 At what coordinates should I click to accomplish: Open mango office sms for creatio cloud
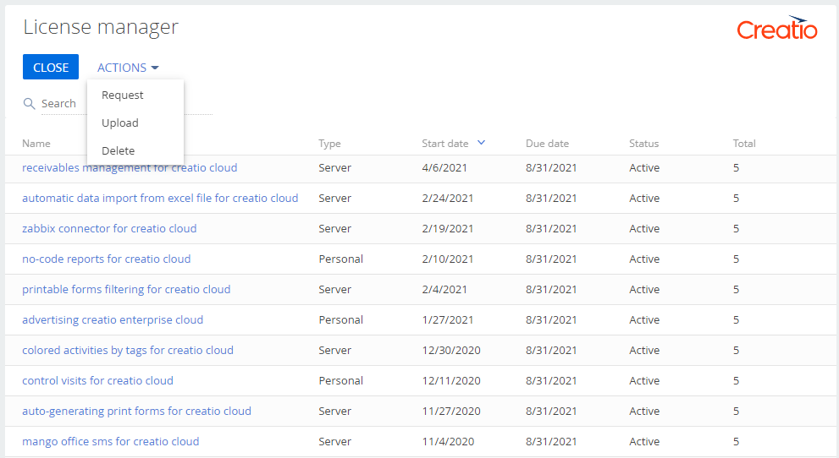tap(110, 441)
